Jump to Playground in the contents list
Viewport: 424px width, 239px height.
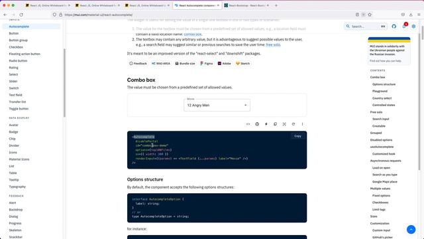(x=380, y=92)
